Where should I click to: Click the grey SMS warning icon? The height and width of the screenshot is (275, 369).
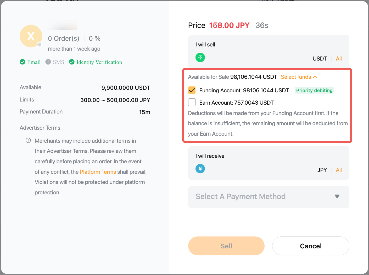point(48,62)
